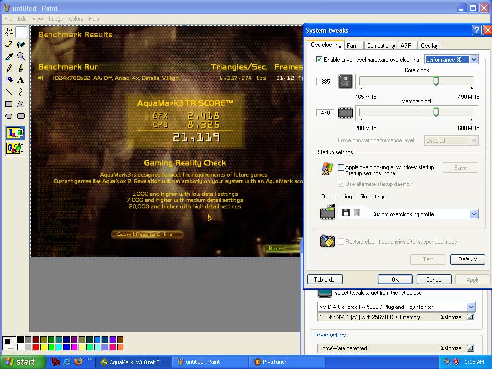Image resolution: width=492 pixels, height=369 pixels.
Task: Choose the Pencil tool in Paint
Action: pos(9,68)
